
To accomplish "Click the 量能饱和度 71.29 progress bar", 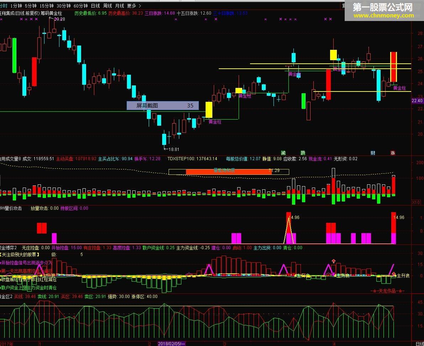I will (x=229, y=172).
